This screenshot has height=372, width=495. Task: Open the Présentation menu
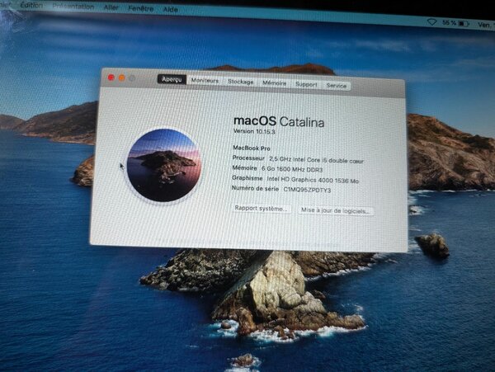73,7
